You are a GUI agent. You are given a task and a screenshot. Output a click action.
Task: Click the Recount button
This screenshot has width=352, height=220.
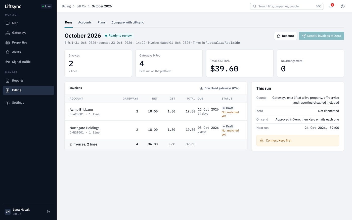tap(285, 36)
